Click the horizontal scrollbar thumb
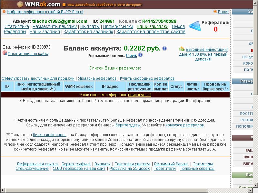Screen dimensions: 258x193 click(107, 190)
